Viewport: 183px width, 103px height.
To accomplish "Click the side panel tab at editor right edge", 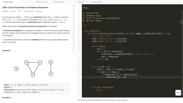I will (181, 22).
